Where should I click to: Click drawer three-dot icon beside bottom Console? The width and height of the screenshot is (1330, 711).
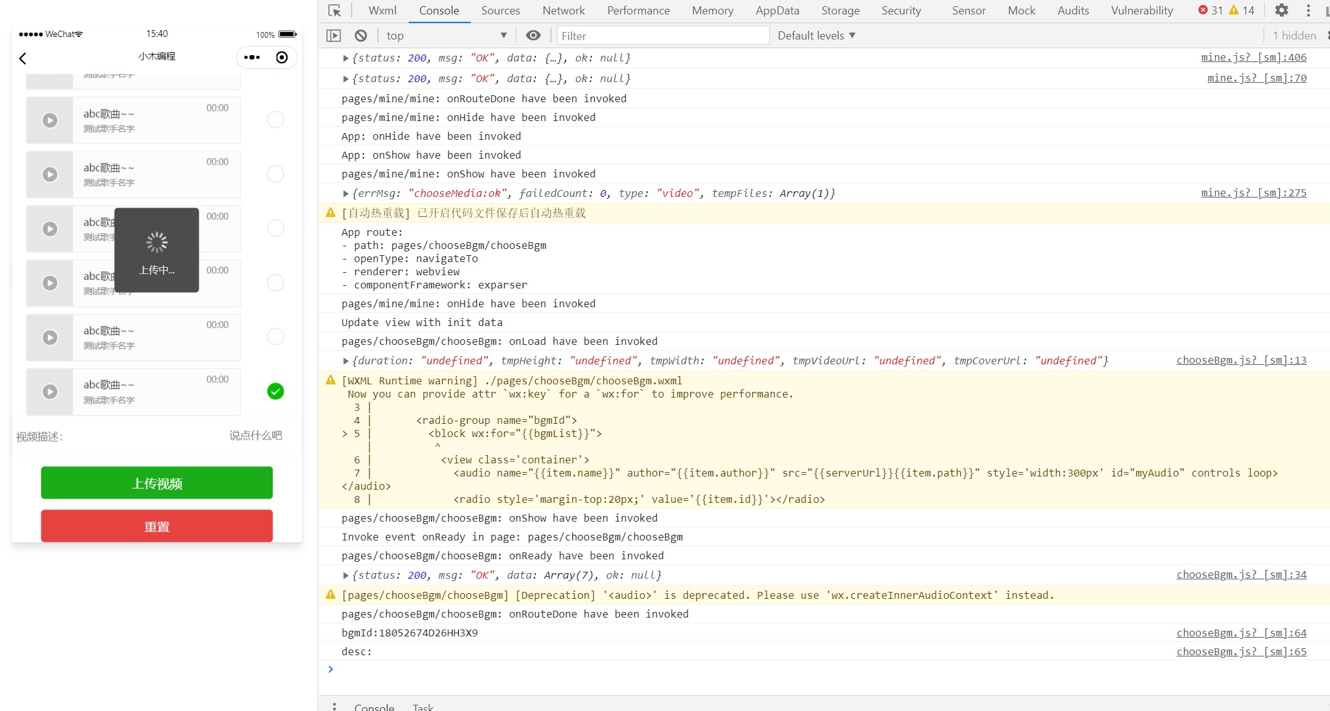[335, 707]
